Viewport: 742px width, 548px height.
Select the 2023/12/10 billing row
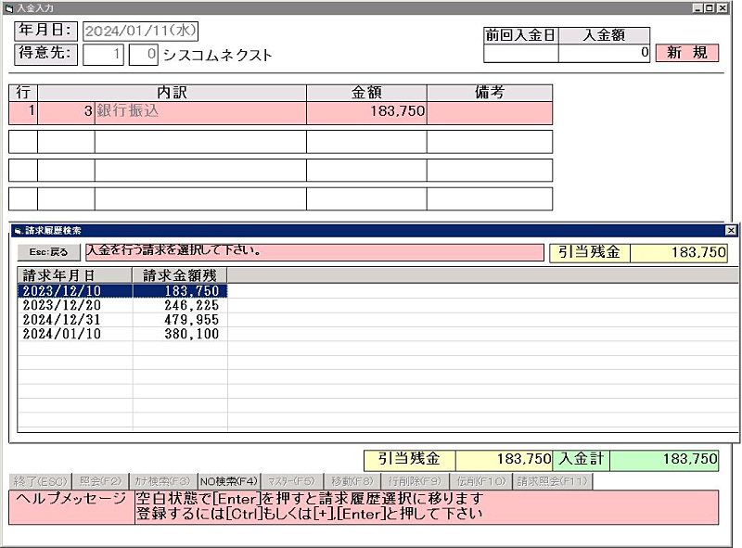click(122, 291)
